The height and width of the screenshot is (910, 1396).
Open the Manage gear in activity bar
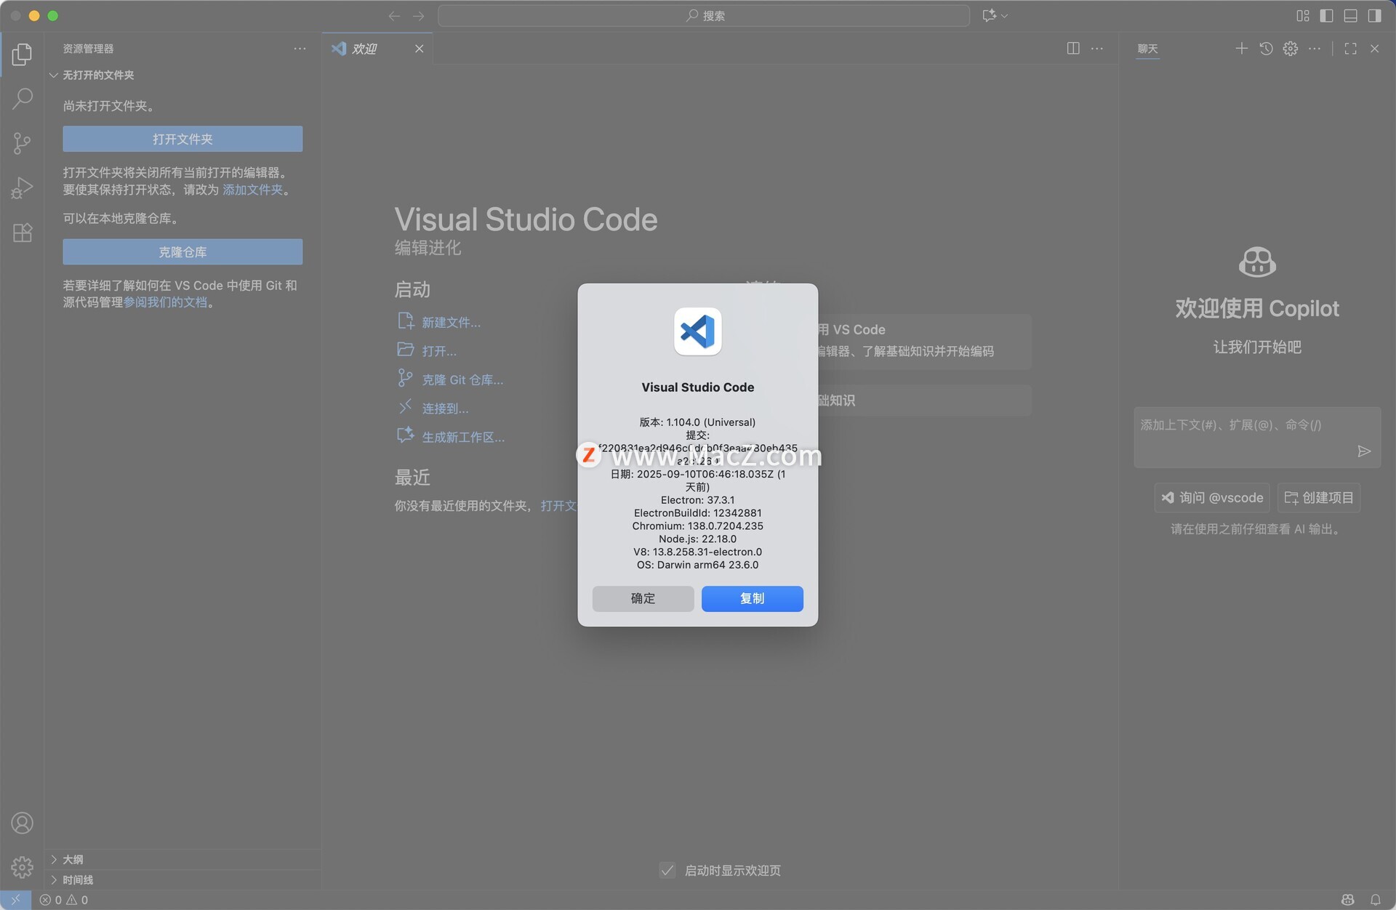tap(22, 867)
